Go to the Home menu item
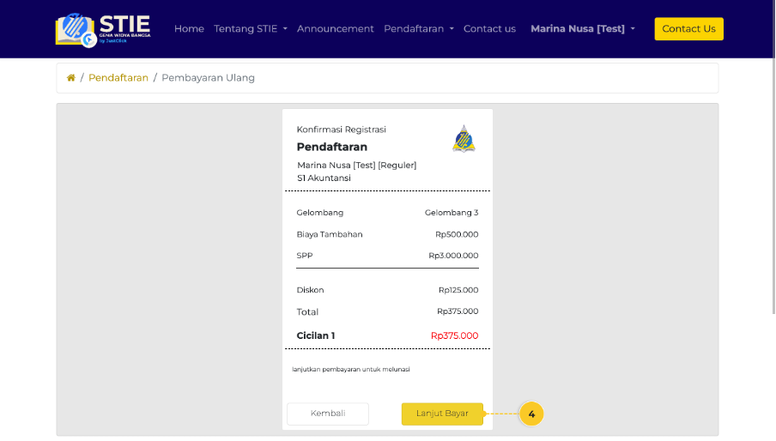 click(x=189, y=29)
